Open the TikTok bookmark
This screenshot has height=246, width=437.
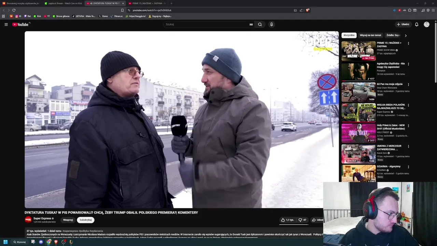click(x=84, y=16)
